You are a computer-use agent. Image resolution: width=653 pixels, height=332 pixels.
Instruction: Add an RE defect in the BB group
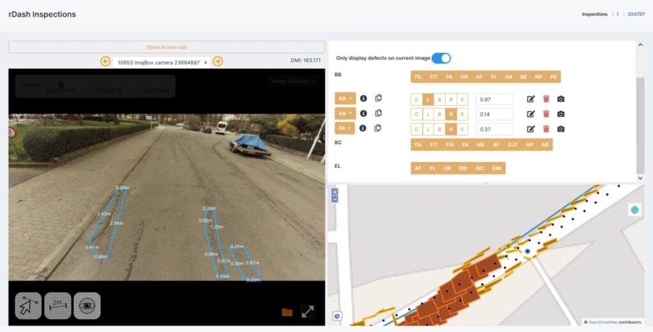(x=524, y=77)
